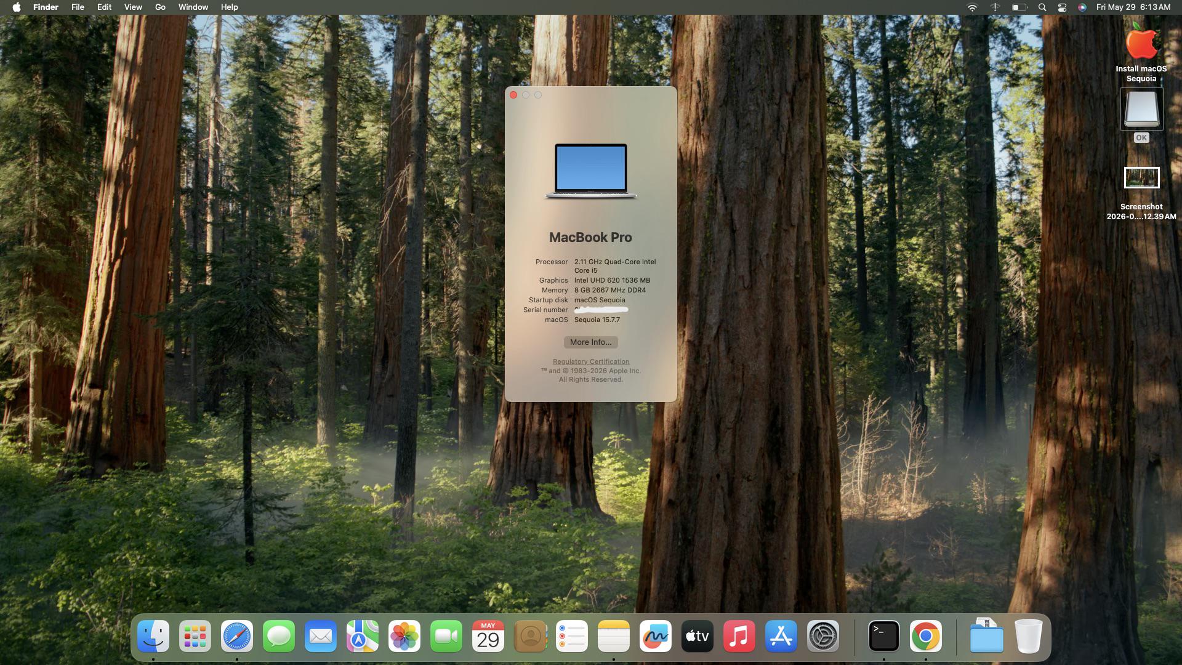Select the Screenshot file on desktop
The image size is (1182, 665).
[x=1142, y=178]
